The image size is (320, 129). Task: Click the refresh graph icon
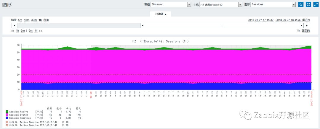pos(308,4)
